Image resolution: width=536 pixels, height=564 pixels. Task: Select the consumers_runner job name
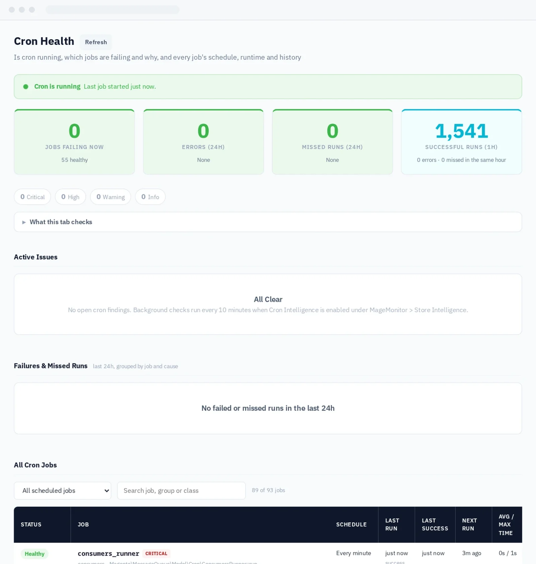[x=108, y=554]
